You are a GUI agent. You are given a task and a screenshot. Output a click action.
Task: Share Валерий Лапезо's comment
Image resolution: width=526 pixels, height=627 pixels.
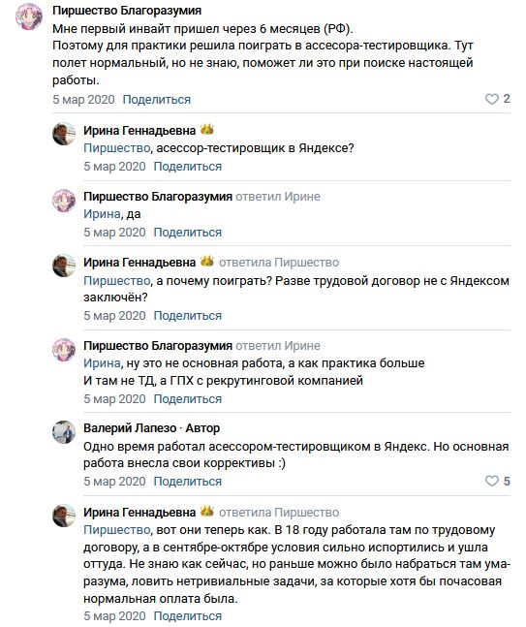[x=188, y=481]
